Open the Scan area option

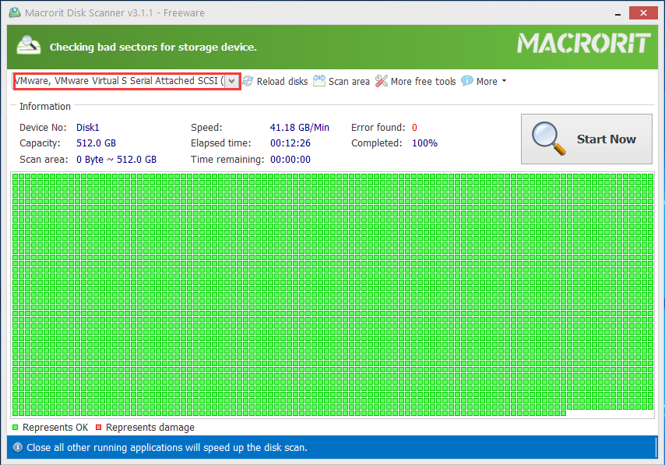(x=349, y=82)
